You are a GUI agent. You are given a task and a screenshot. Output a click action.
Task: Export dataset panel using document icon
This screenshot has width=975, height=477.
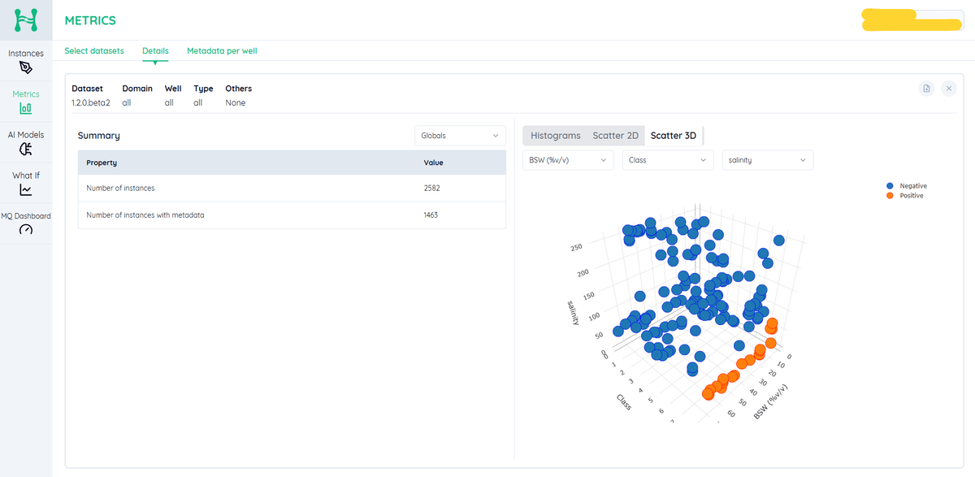pyautogui.click(x=926, y=89)
